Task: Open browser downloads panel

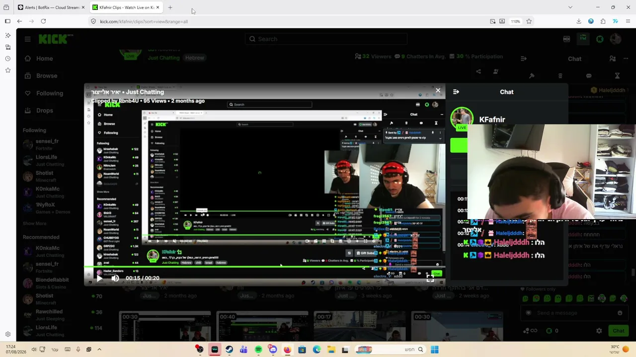Action: click(x=579, y=21)
